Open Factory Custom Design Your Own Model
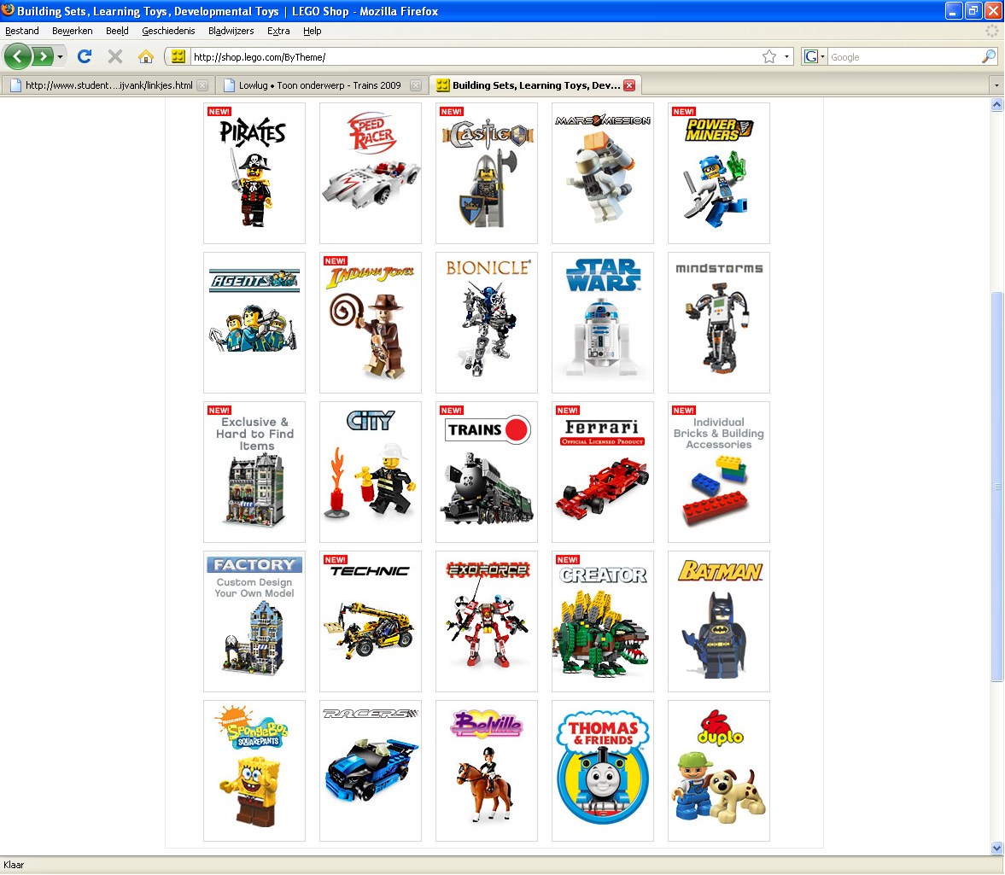 [254, 621]
